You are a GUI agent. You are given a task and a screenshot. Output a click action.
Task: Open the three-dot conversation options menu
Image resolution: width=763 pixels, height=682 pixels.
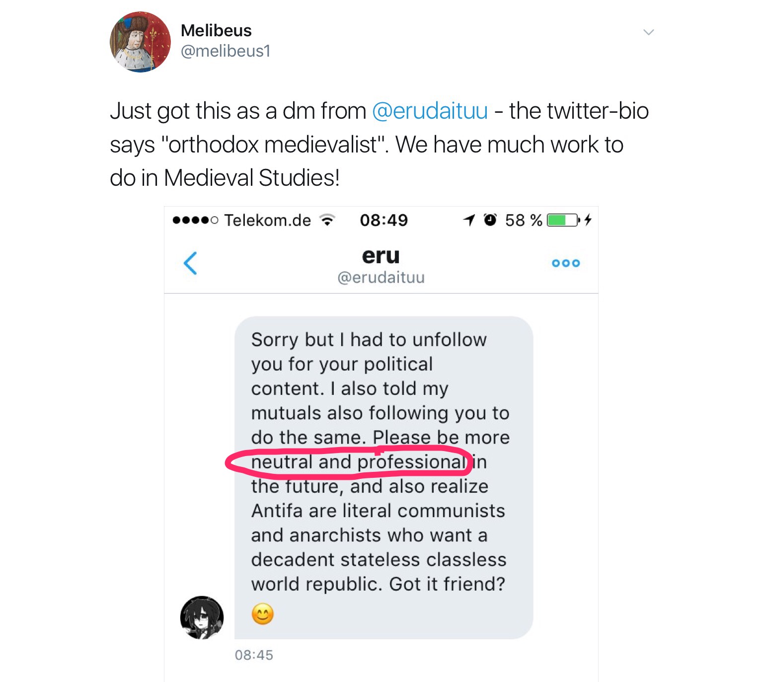[566, 263]
